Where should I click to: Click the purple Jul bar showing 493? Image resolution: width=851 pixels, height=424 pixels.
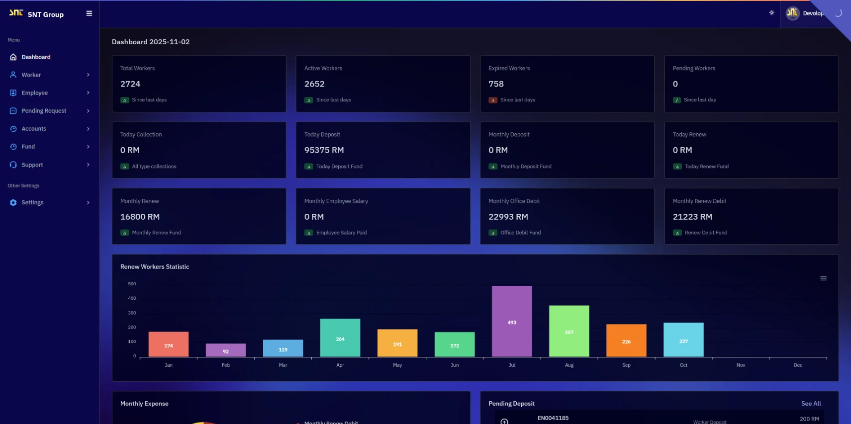[512, 321]
